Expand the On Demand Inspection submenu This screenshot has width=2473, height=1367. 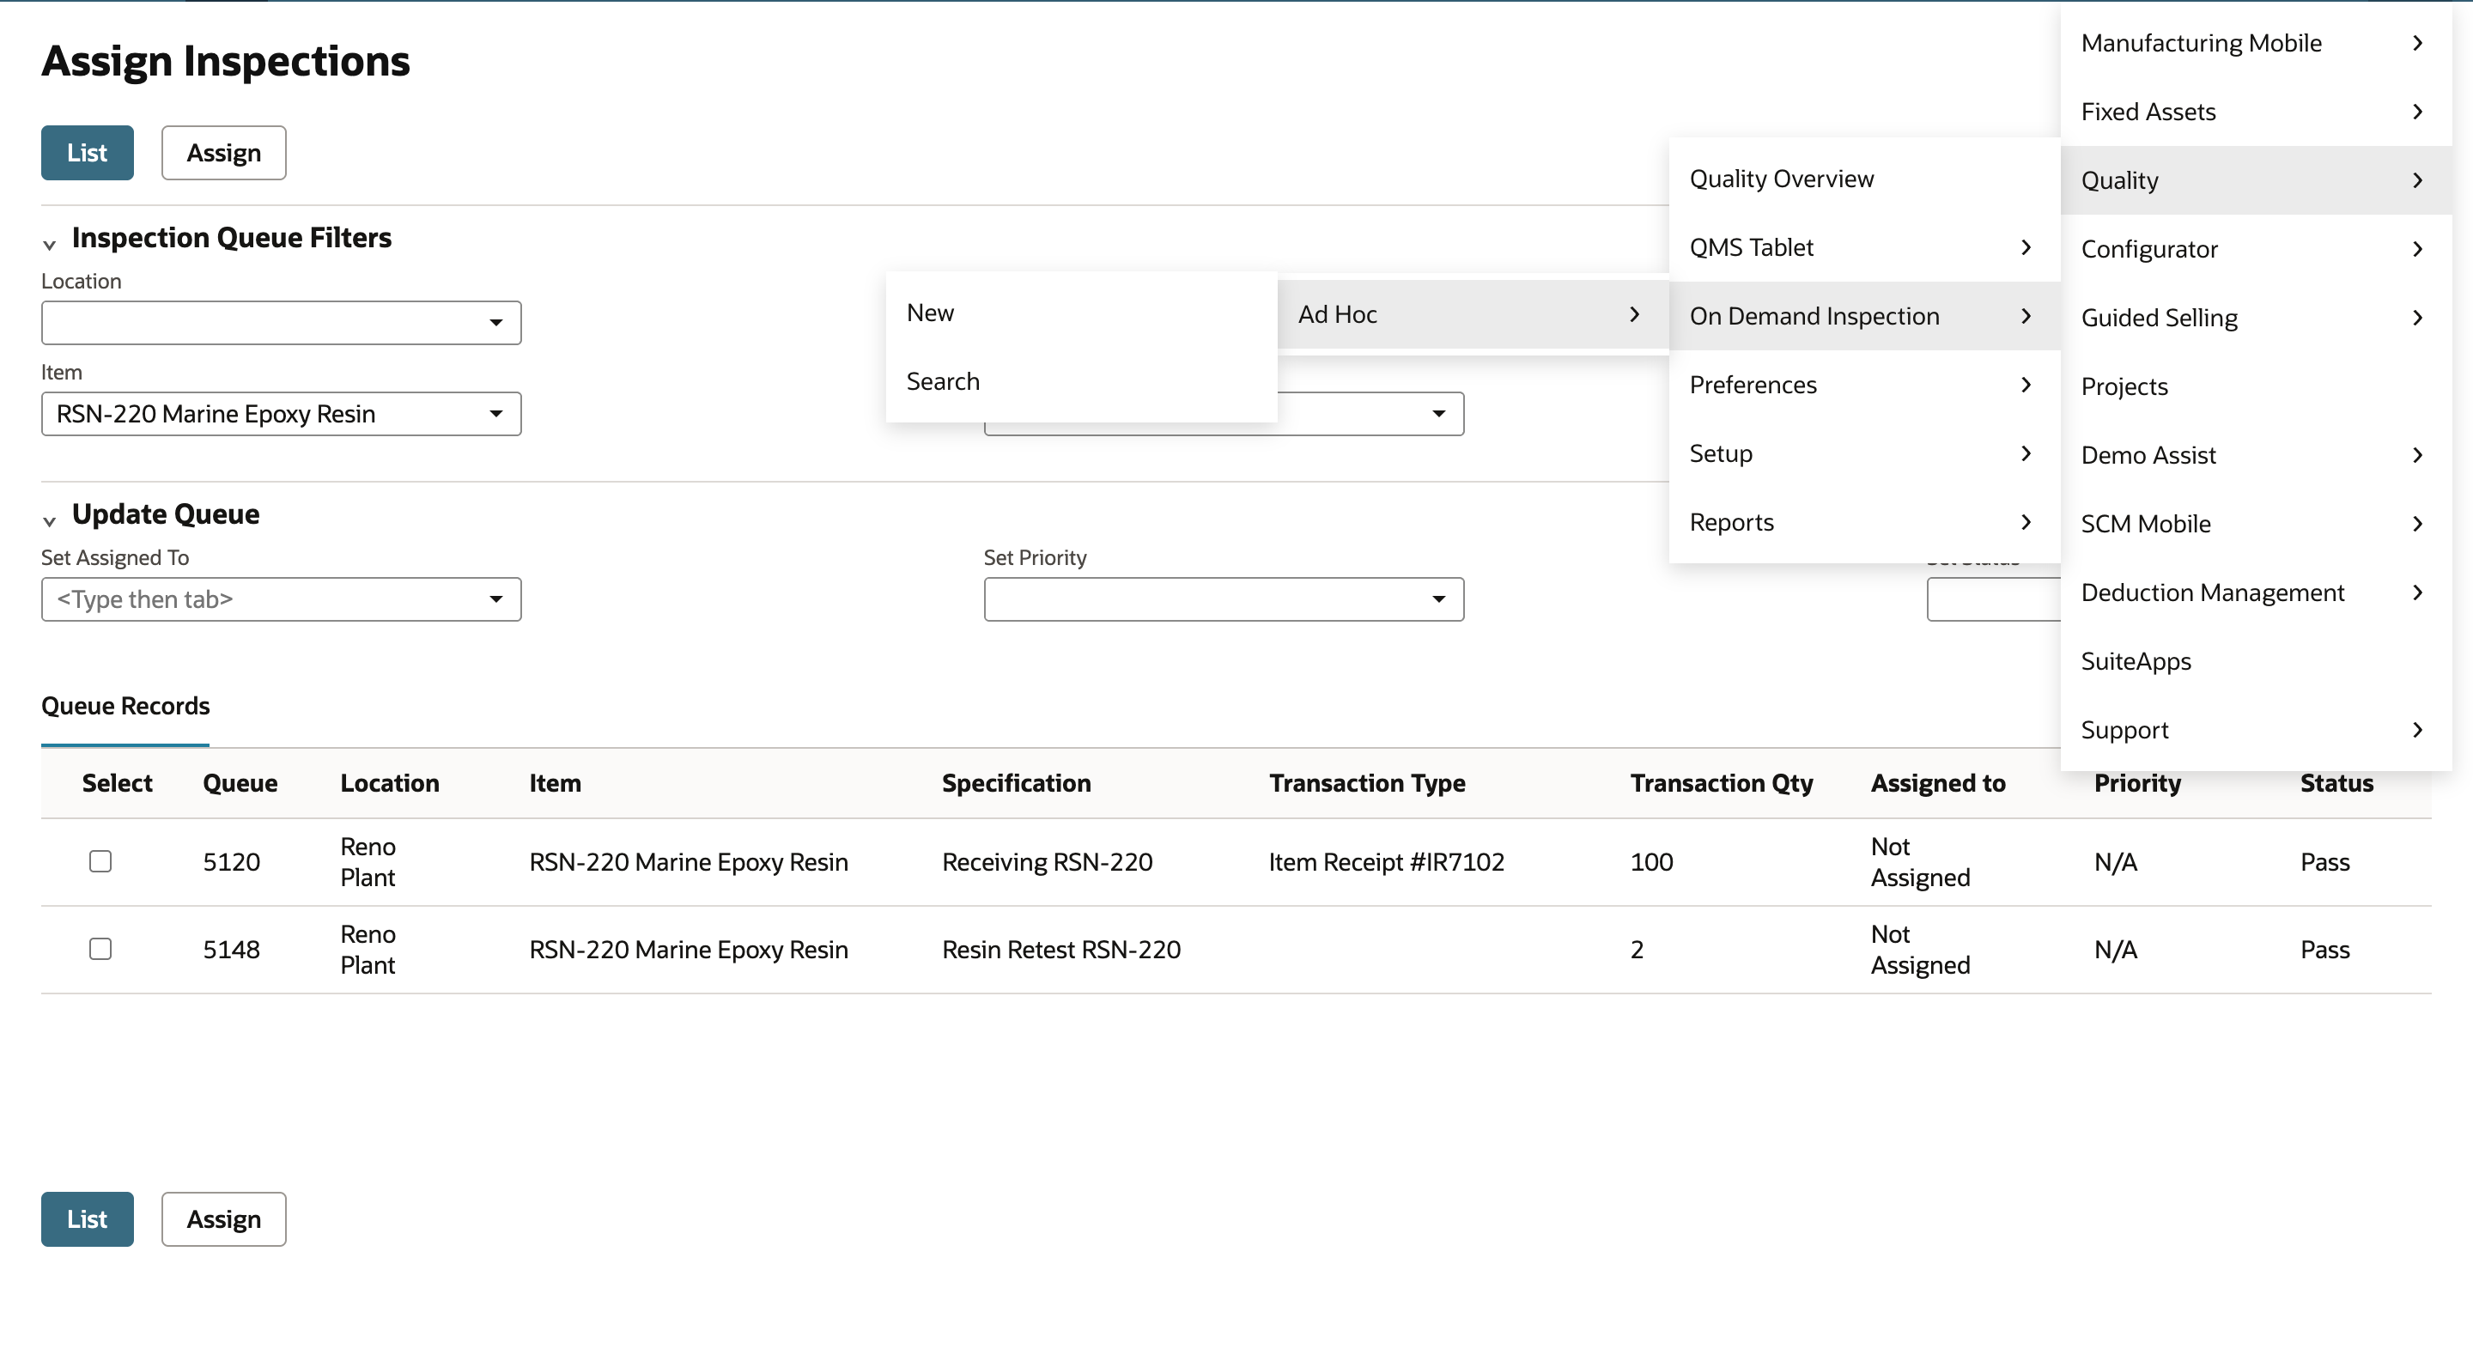tap(1864, 316)
